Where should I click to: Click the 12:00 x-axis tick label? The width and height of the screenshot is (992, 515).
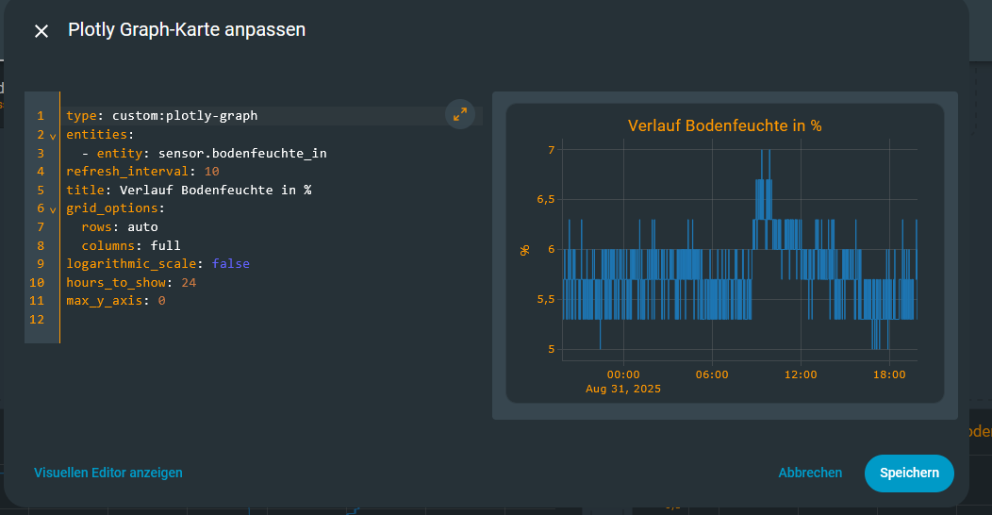click(800, 374)
